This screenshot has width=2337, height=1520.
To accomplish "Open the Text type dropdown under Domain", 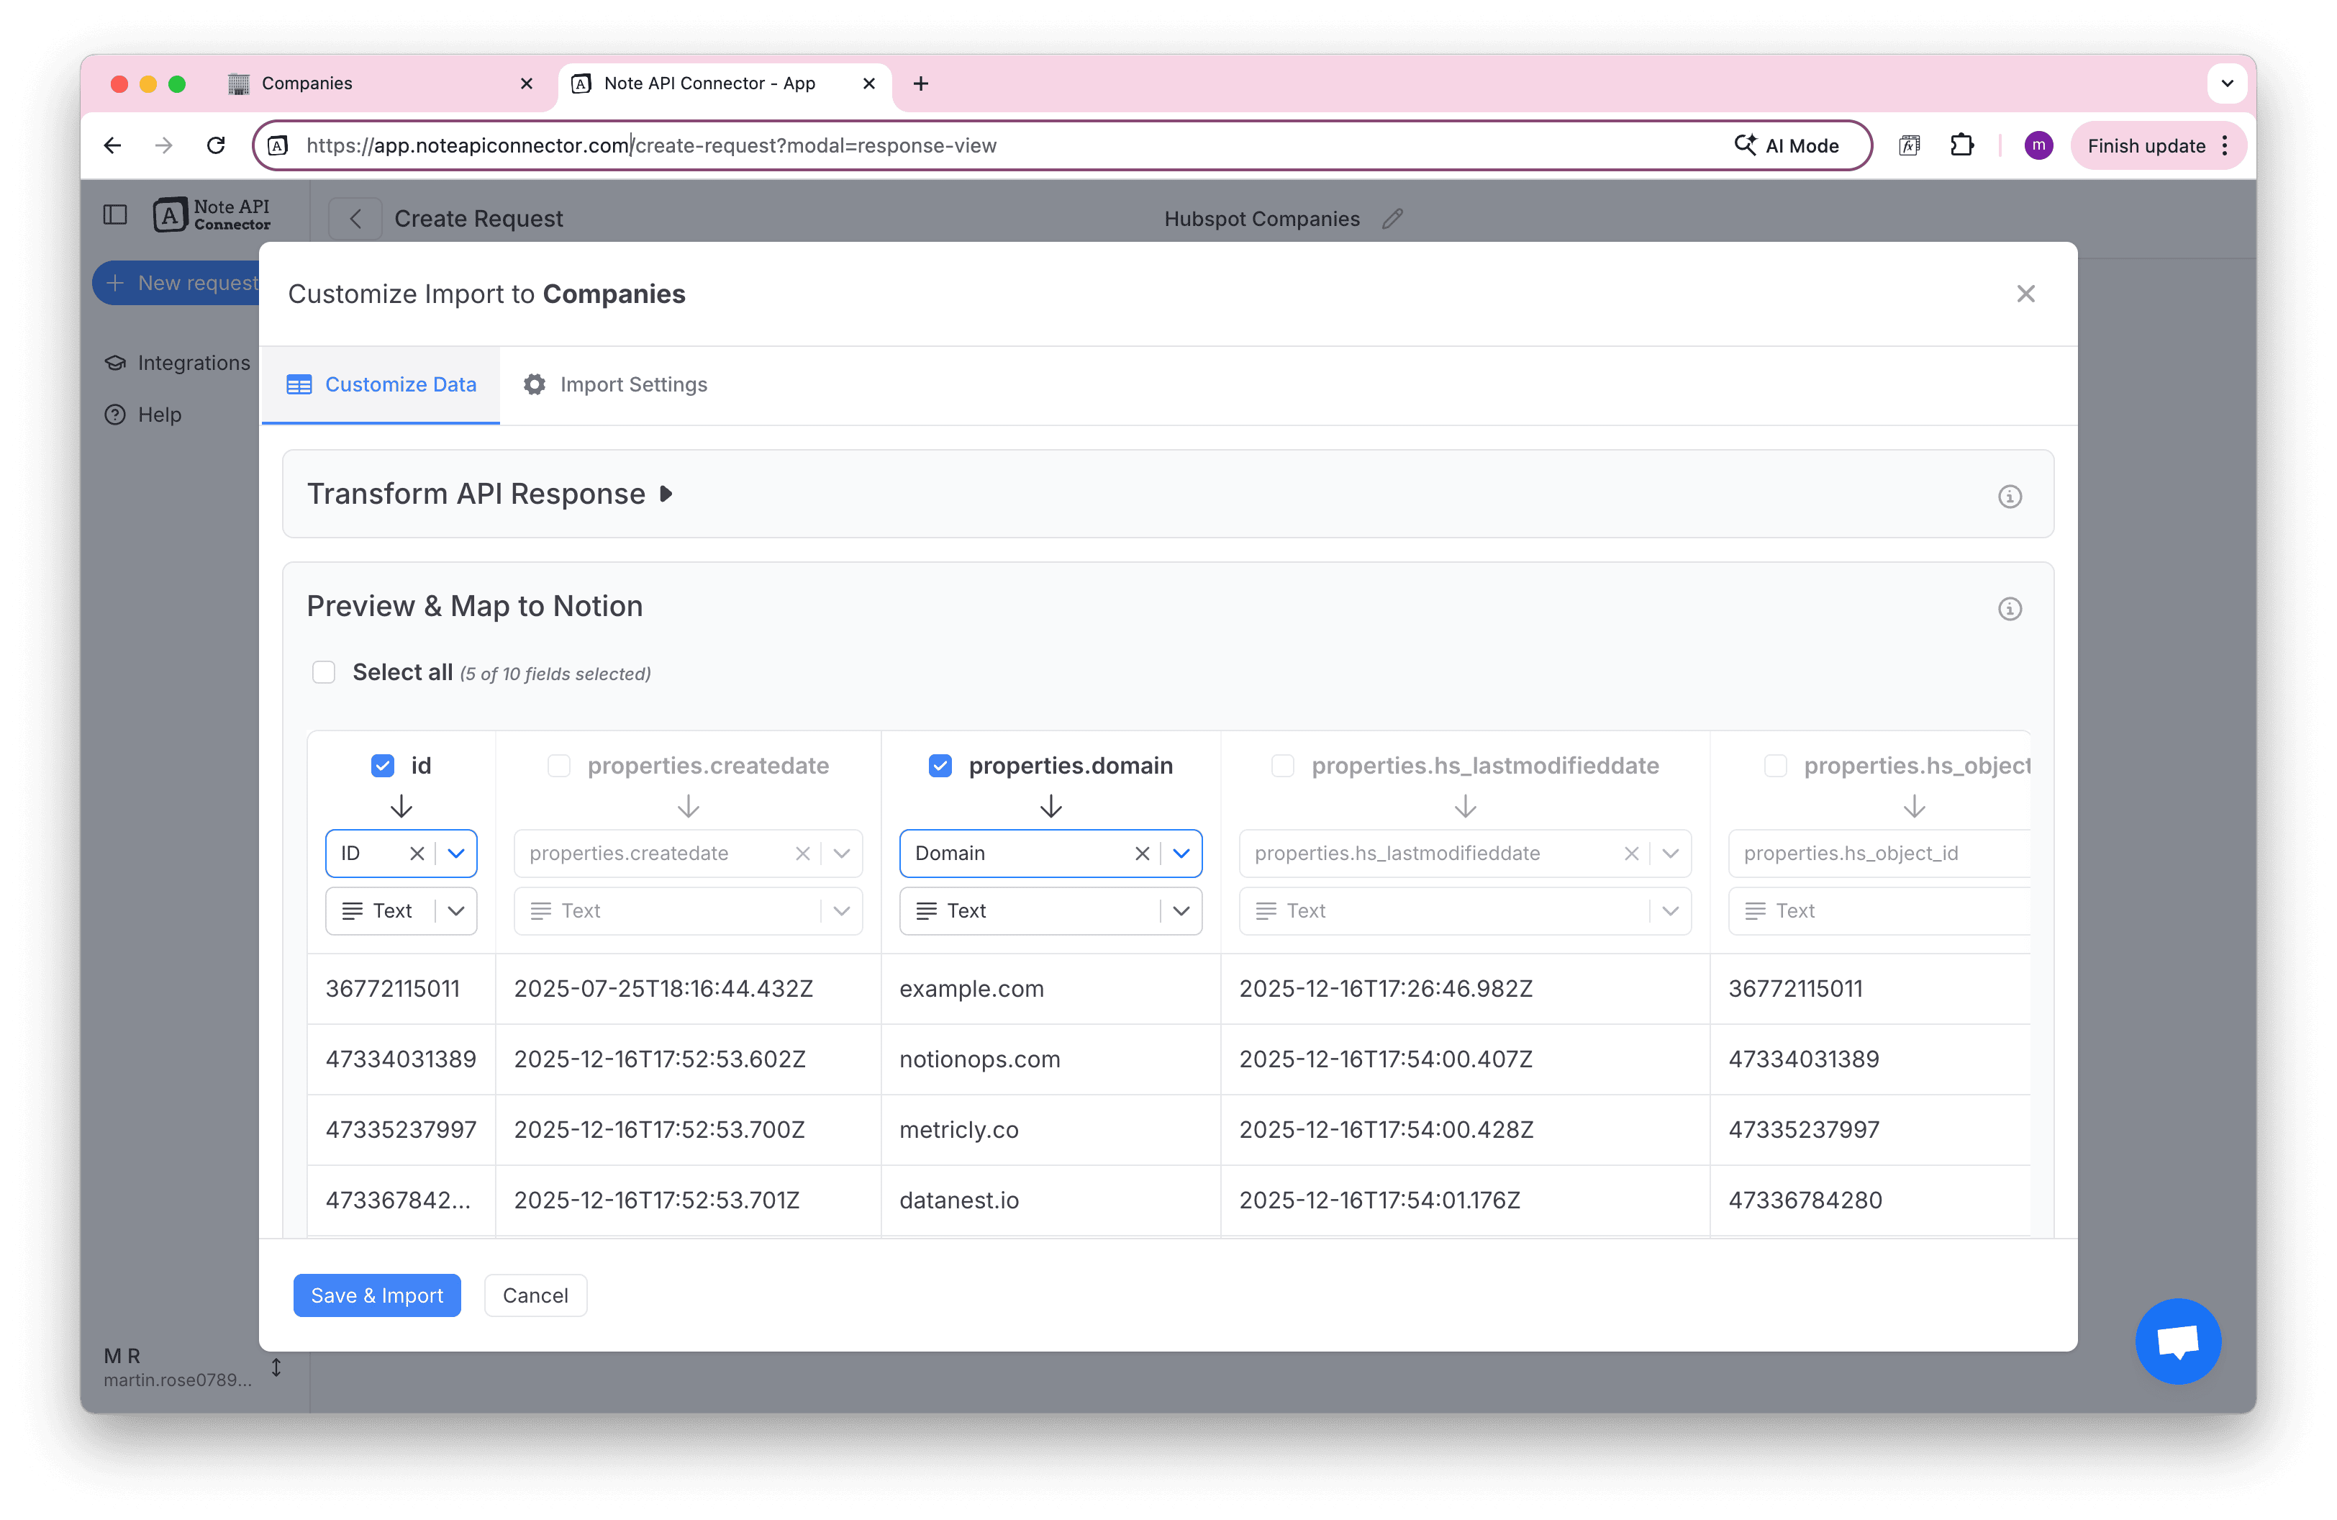I will tap(1181, 911).
